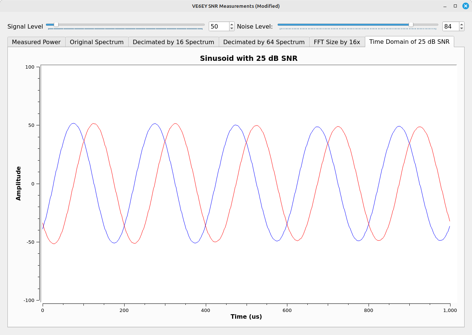The height and width of the screenshot is (335, 472).
Task: Show the Decimated by 64 Spectrum tab
Action: tap(264, 42)
